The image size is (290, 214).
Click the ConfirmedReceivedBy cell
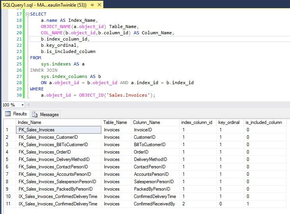pyautogui.click(x=155, y=204)
